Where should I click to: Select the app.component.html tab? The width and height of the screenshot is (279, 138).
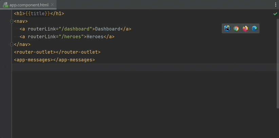coord(28,5)
